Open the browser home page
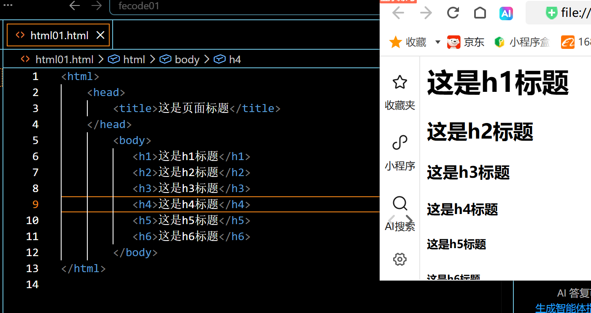Viewport: 591px width, 313px height. point(480,13)
